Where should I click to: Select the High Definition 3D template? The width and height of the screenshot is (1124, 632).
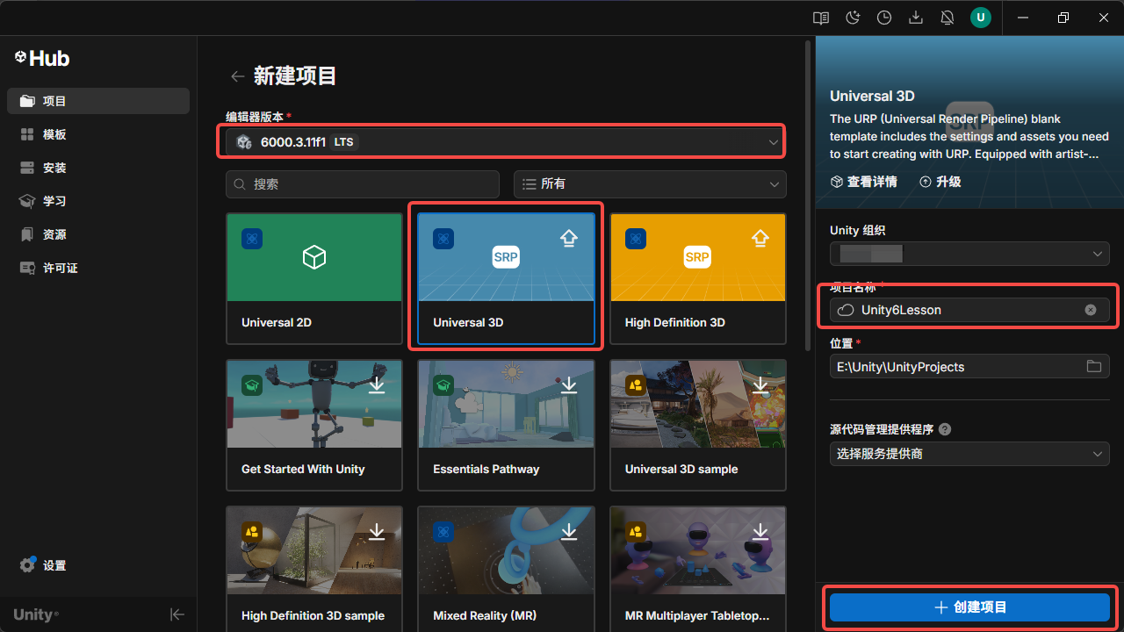point(698,278)
